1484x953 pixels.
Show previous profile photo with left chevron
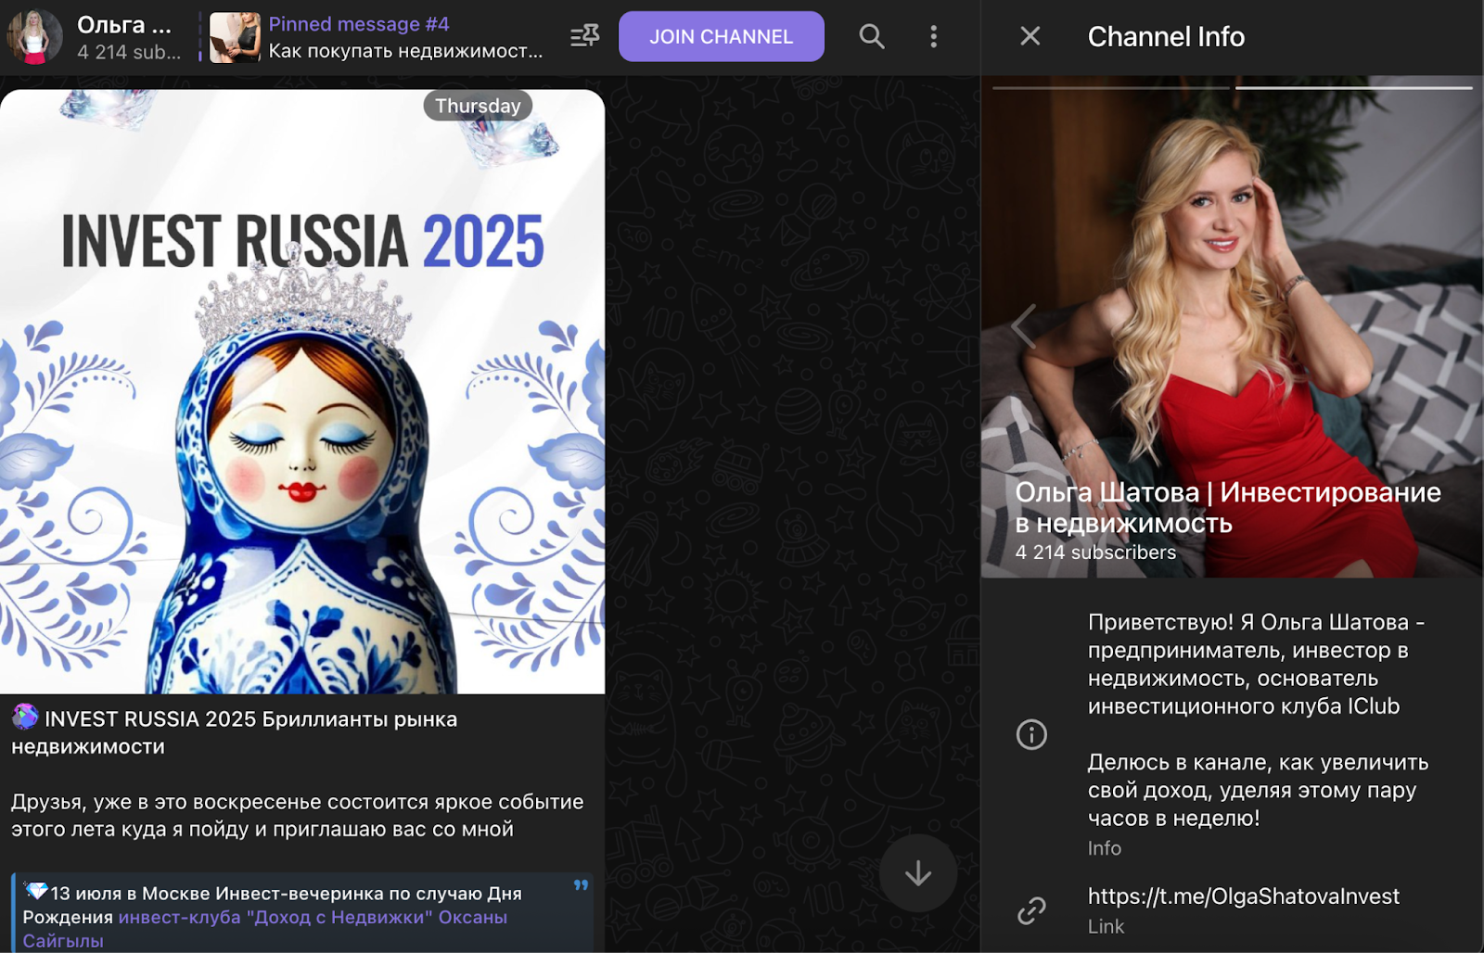coord(1023,325)
